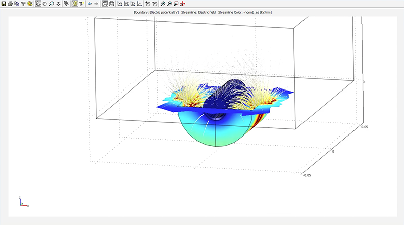The height and width of the screenshot is (225, 404).
Task: Toggle the Orbit/Rotate tool
Action: [x=38, y=4]
